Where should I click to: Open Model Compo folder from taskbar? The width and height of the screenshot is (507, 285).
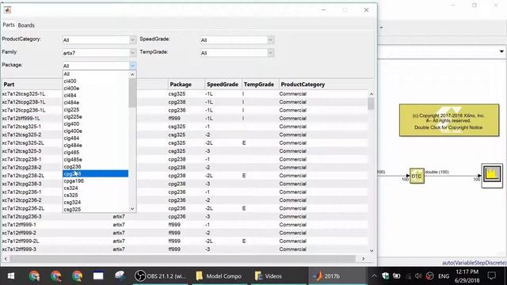tap(219, 276)
